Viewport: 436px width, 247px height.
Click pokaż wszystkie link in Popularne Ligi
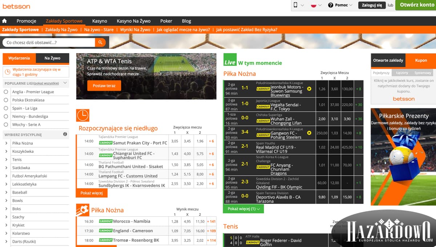[x=47, y=83]
